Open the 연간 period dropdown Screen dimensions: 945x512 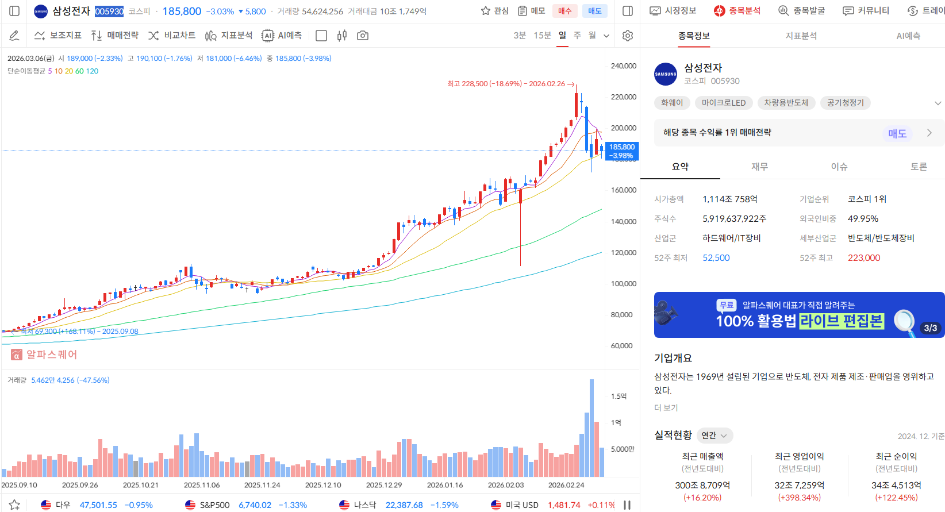714,436
